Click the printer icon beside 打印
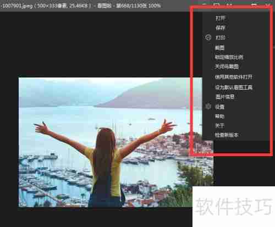275x227 pixels. (x=208, y=37)
